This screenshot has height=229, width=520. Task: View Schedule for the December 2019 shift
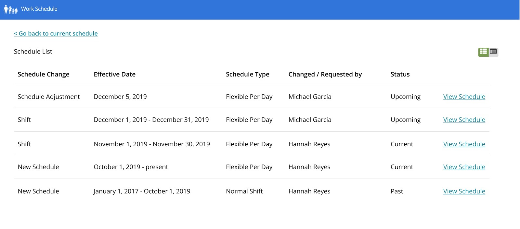464,120
